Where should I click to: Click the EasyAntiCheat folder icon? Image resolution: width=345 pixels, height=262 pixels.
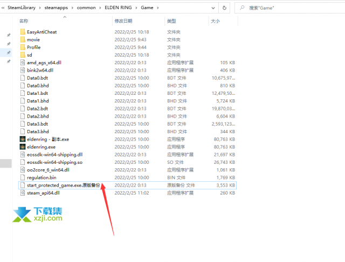[x=23, y=32]
